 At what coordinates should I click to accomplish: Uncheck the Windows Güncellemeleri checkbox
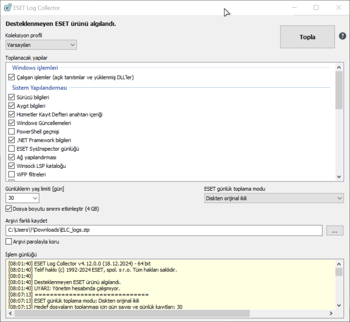11,123
